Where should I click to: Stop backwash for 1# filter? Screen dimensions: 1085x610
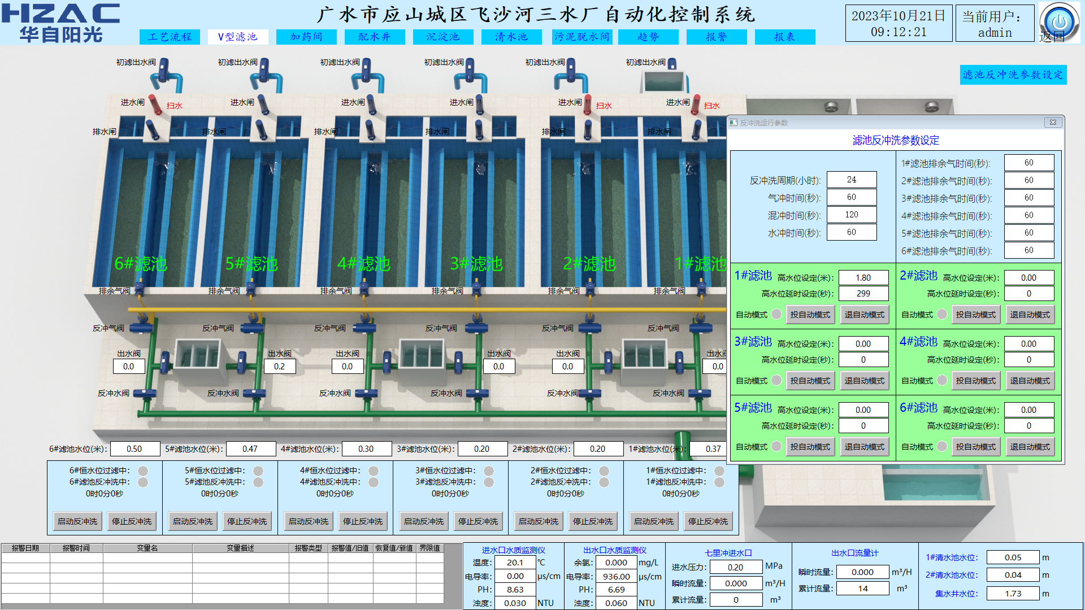(x=708, y=521)
